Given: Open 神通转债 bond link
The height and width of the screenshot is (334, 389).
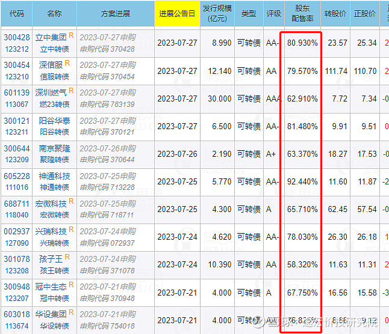Looking at the screenshot, I should (x=54, y=187).
